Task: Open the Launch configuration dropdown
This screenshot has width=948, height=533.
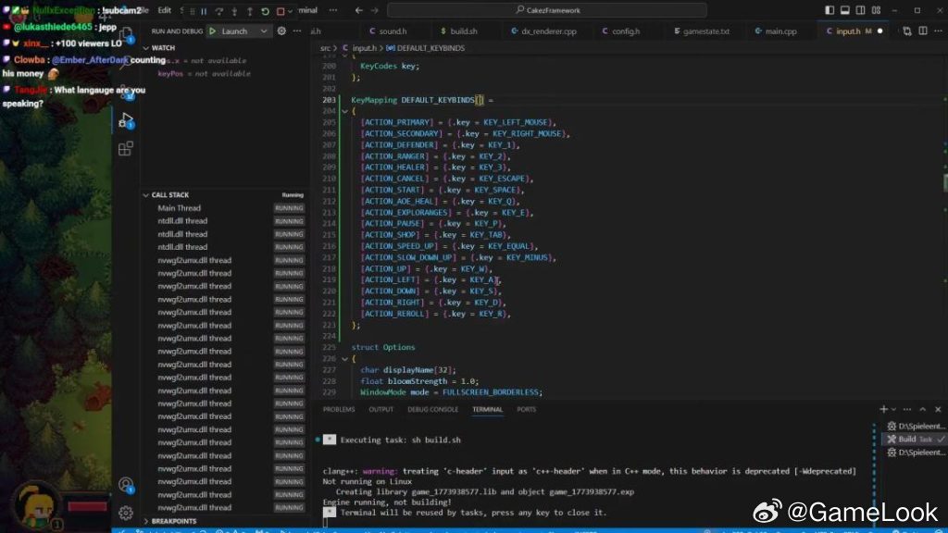Action: tap(263, 31)
